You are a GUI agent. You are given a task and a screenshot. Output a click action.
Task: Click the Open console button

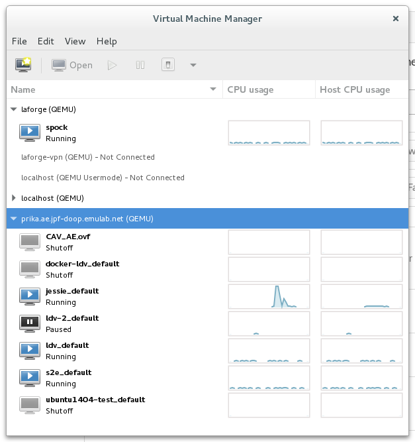72,65
